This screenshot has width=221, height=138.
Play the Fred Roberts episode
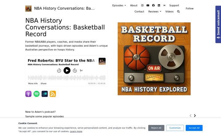(67, 71)
